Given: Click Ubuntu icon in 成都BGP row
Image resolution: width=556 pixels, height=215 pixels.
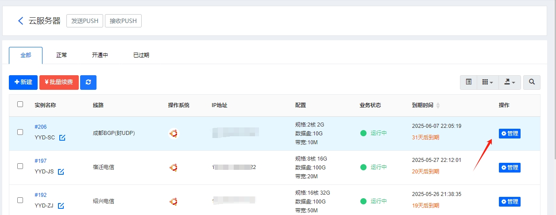Looking at the screenshot, I should coord(174,133).
